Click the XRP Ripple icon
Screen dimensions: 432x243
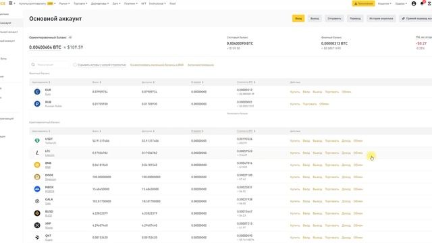(x=37, y=225)
